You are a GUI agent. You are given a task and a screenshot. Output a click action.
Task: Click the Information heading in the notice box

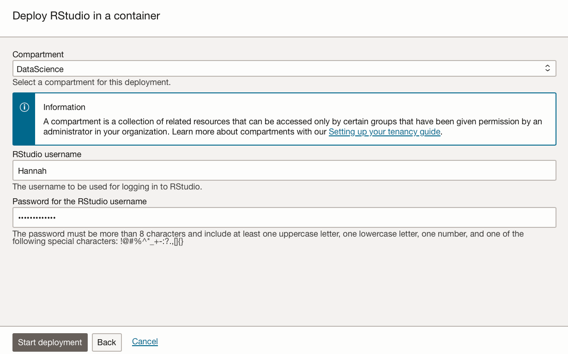[64, 107]
